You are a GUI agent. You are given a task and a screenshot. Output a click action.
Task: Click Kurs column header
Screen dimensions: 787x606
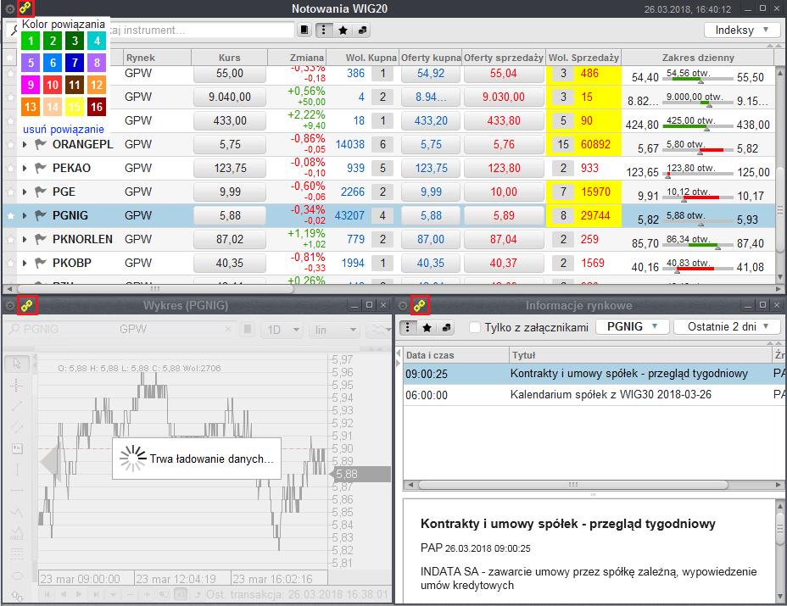[x=229, y=58]
